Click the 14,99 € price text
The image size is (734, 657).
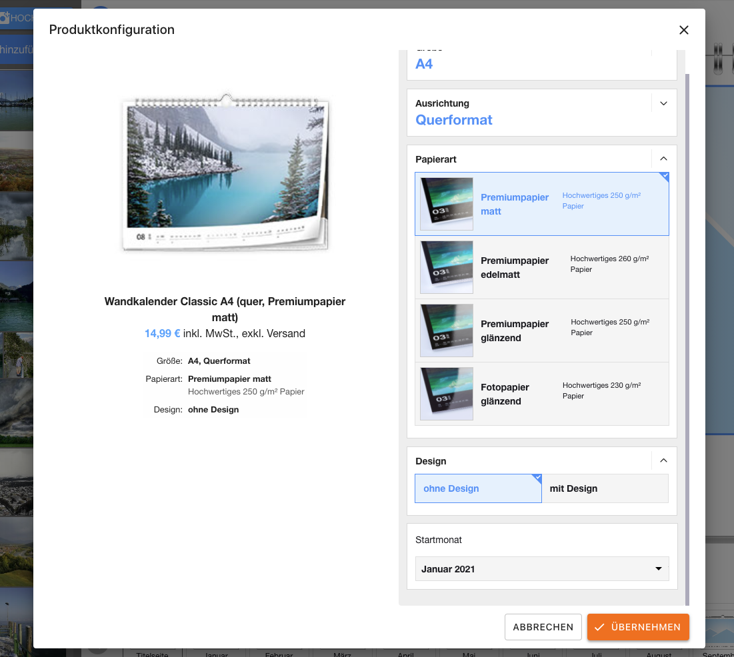pyautogui.click(x=162, y=334)
